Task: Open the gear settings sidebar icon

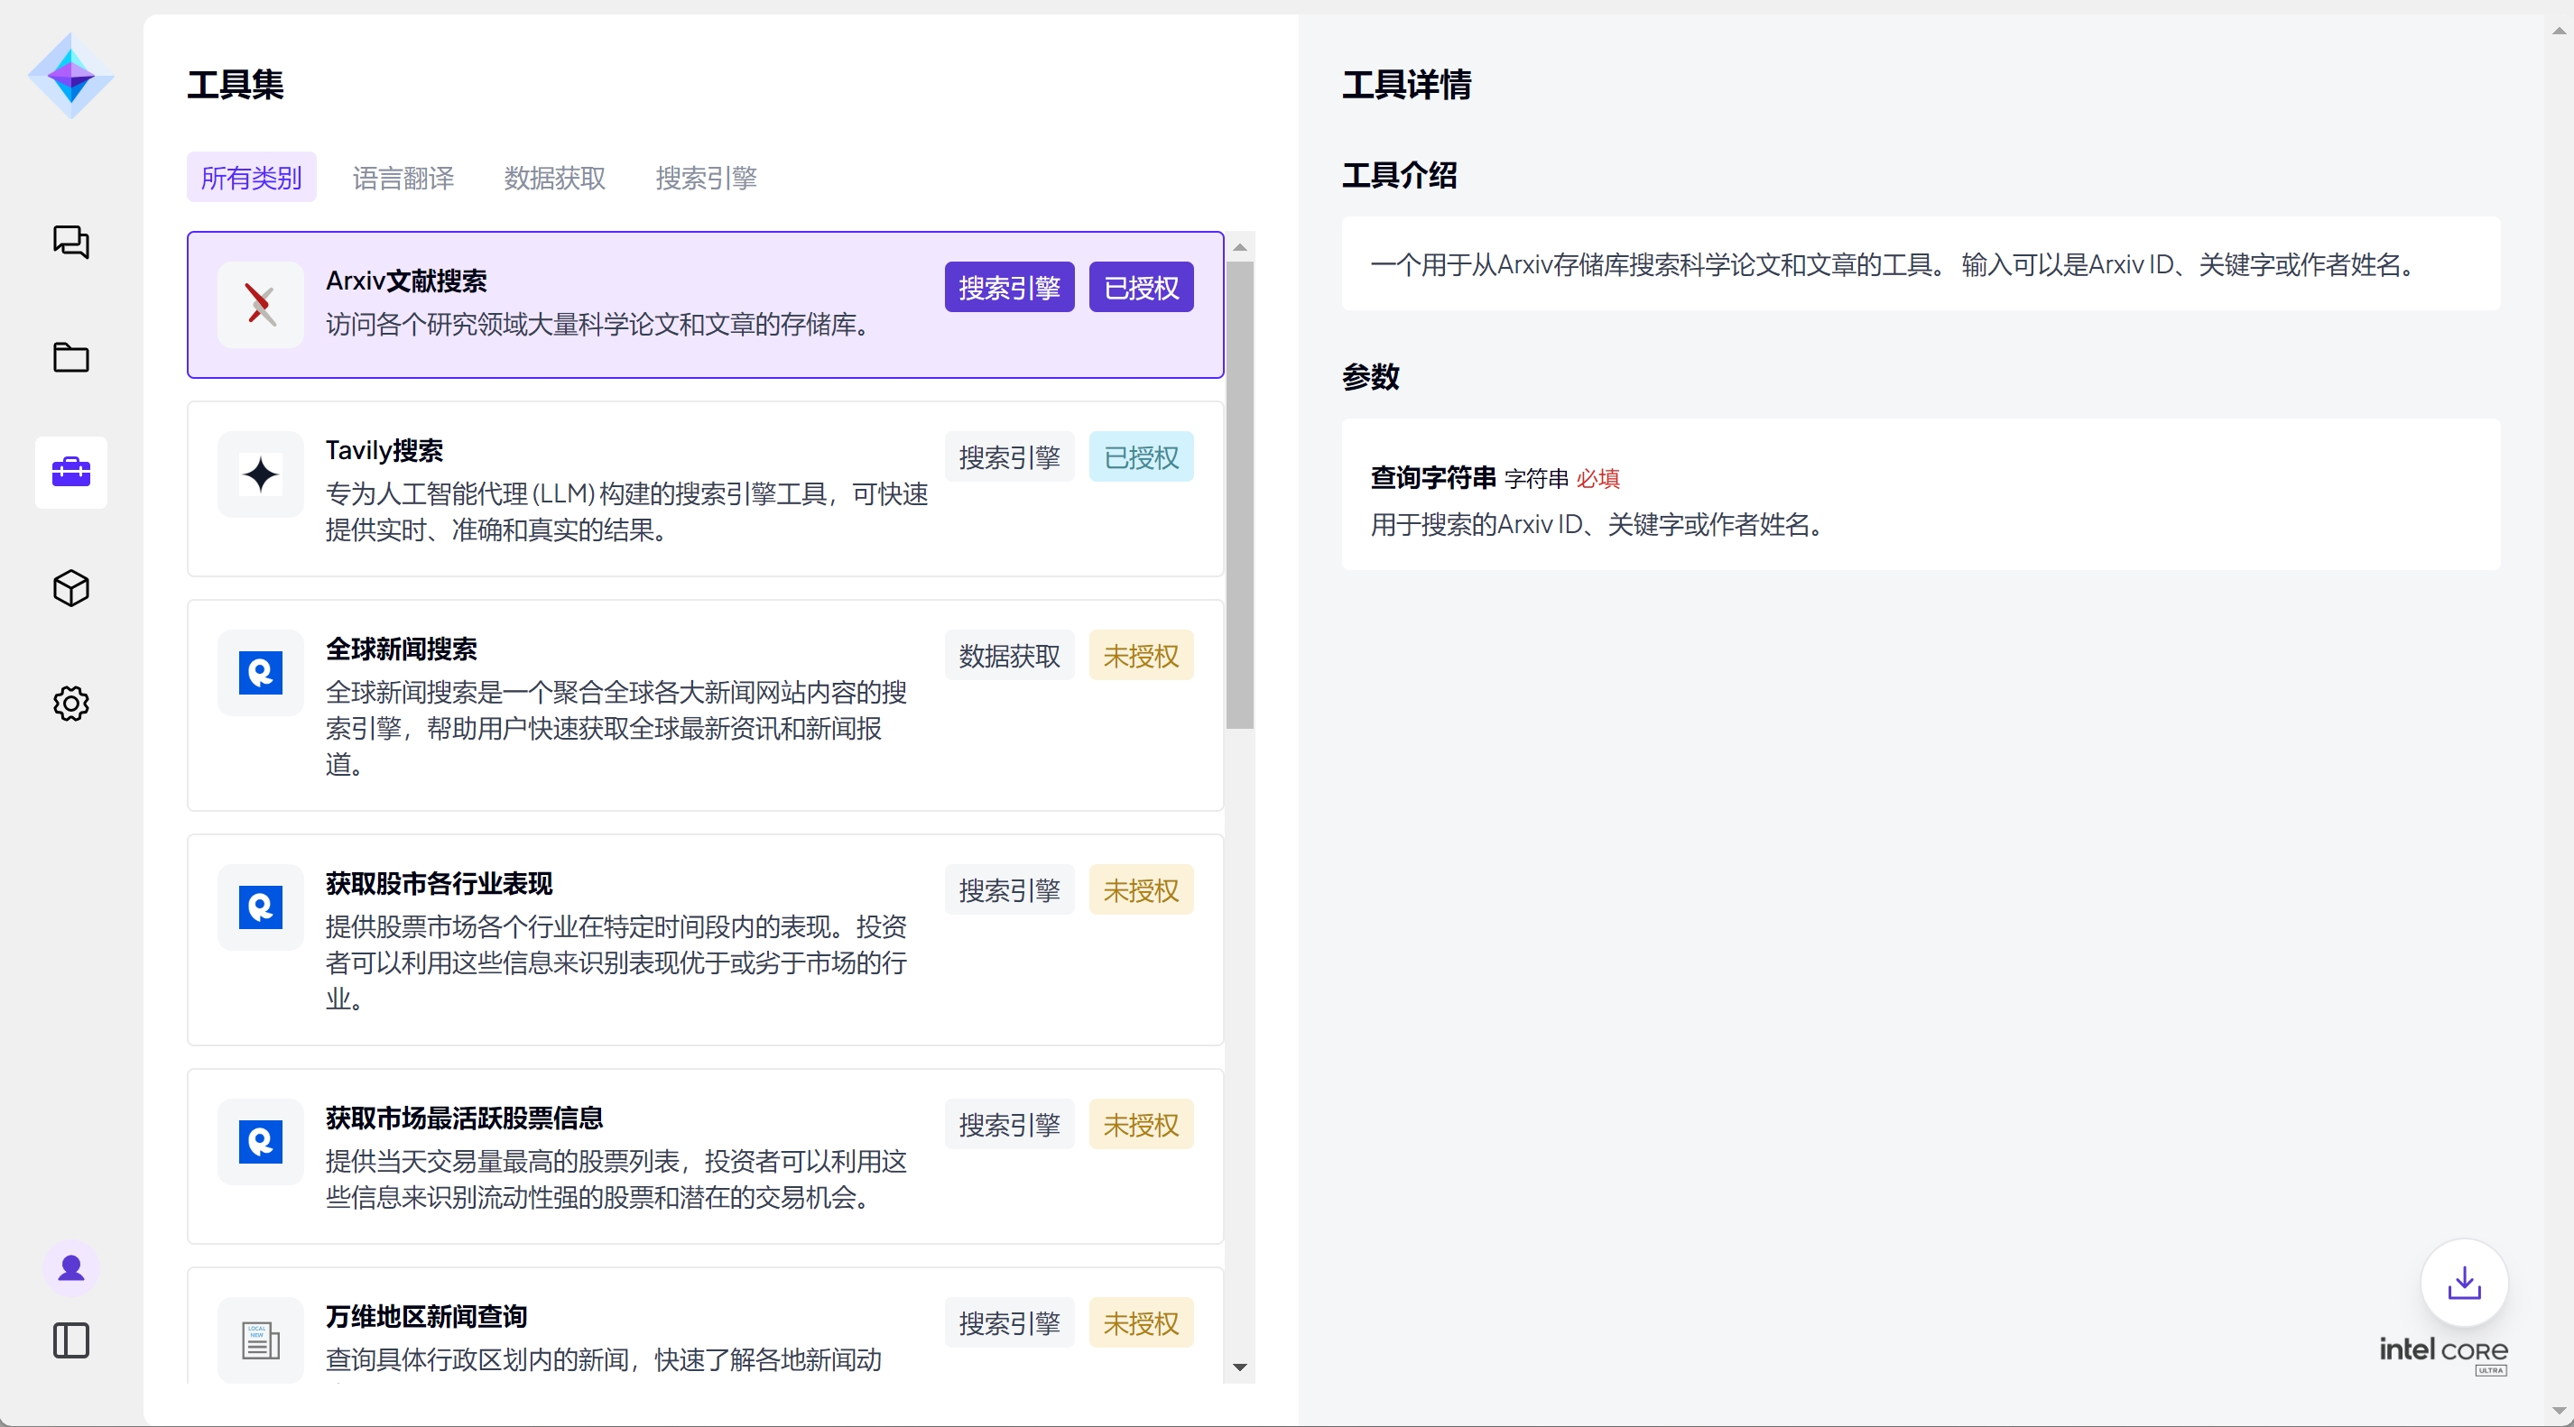Action: [71, 703]
